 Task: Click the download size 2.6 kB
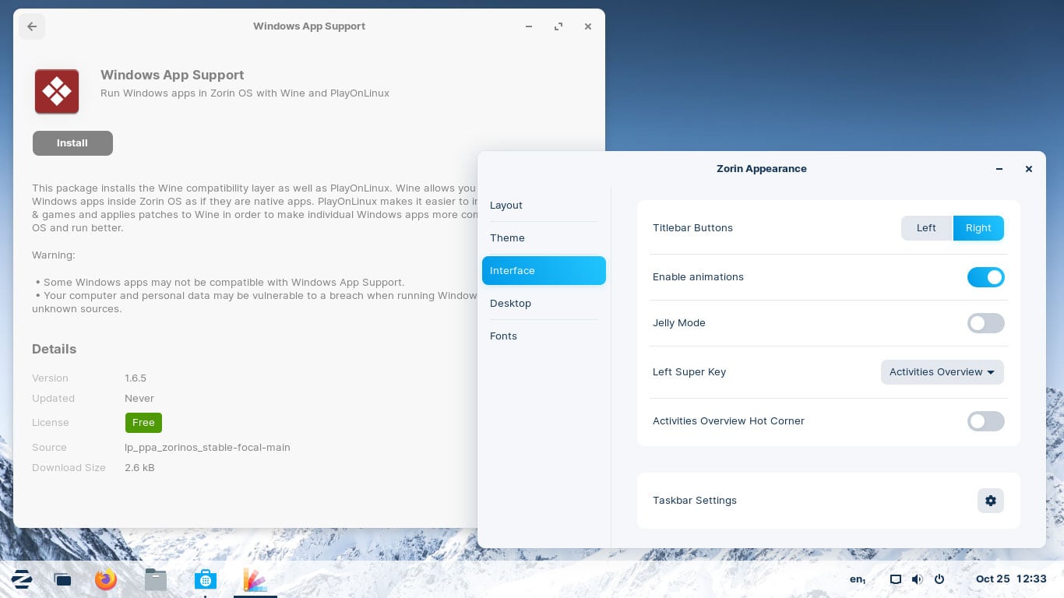pyautogui.click(x=139, y=468)
